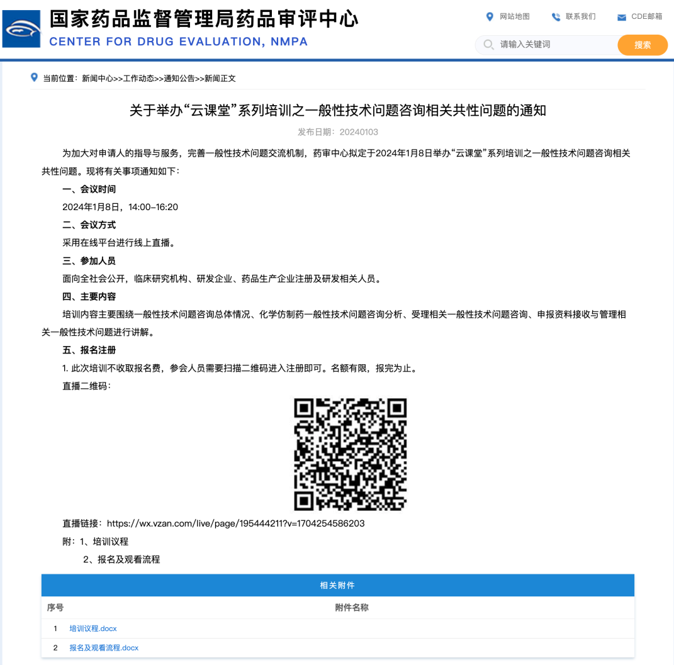Go to 通知公告 in the breadcrumb
The image size is (674, 665).
coord(179,78)
